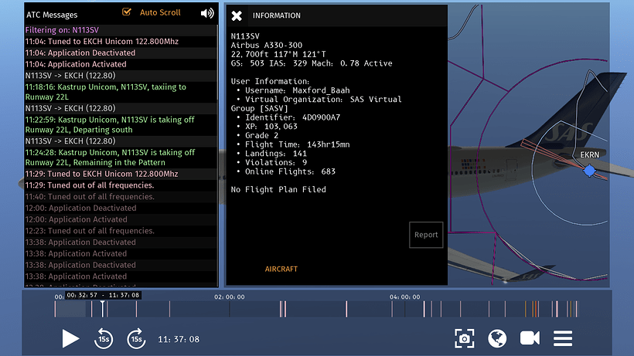Click the Identifier: 4D0900A7 entry
Screen dimensions: 634x356
point(292,117)
